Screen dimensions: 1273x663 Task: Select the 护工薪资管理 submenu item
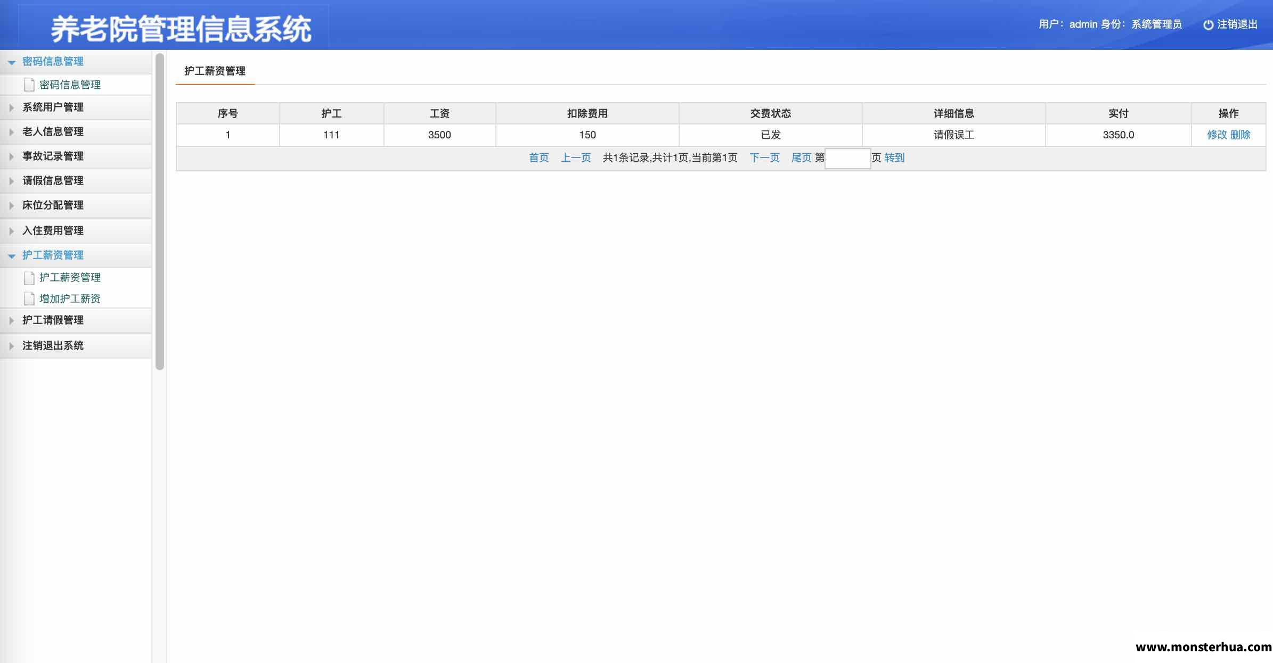pos(70,278)
